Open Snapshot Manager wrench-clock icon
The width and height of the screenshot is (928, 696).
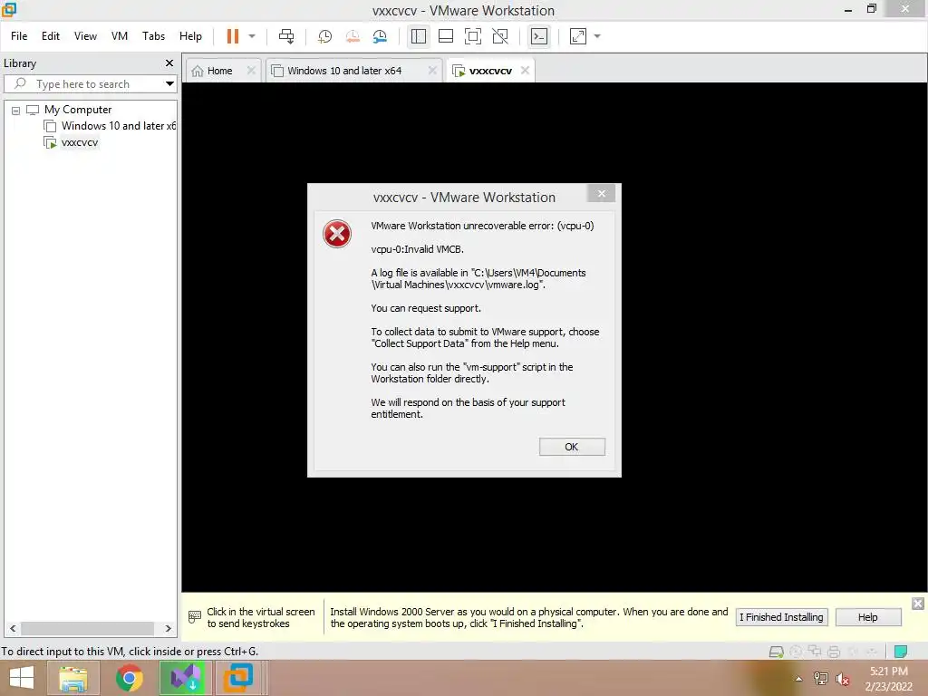click(380, 36)
